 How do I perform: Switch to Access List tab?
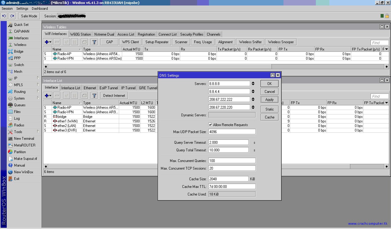[126, 34]
